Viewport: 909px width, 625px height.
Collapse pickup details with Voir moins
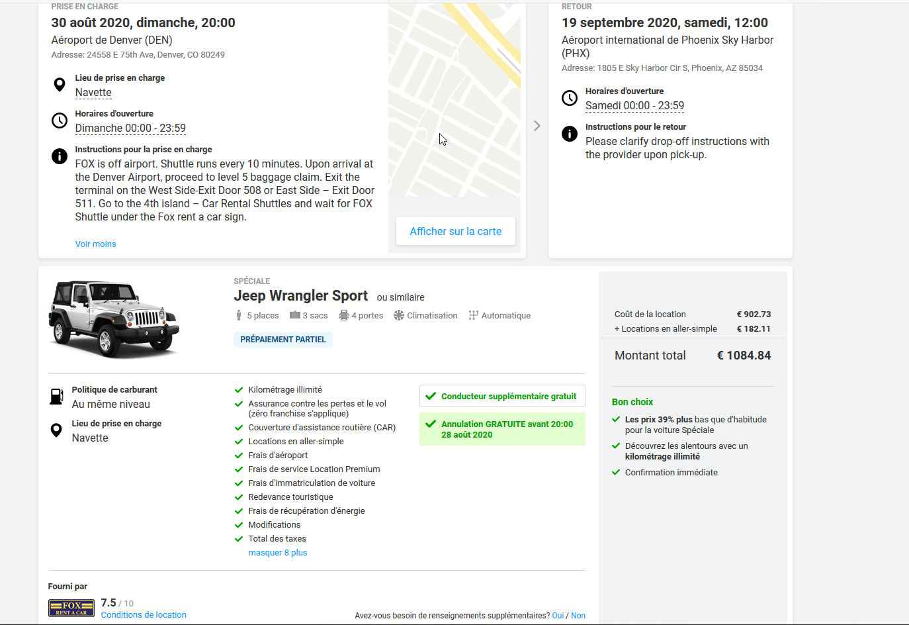95,244
